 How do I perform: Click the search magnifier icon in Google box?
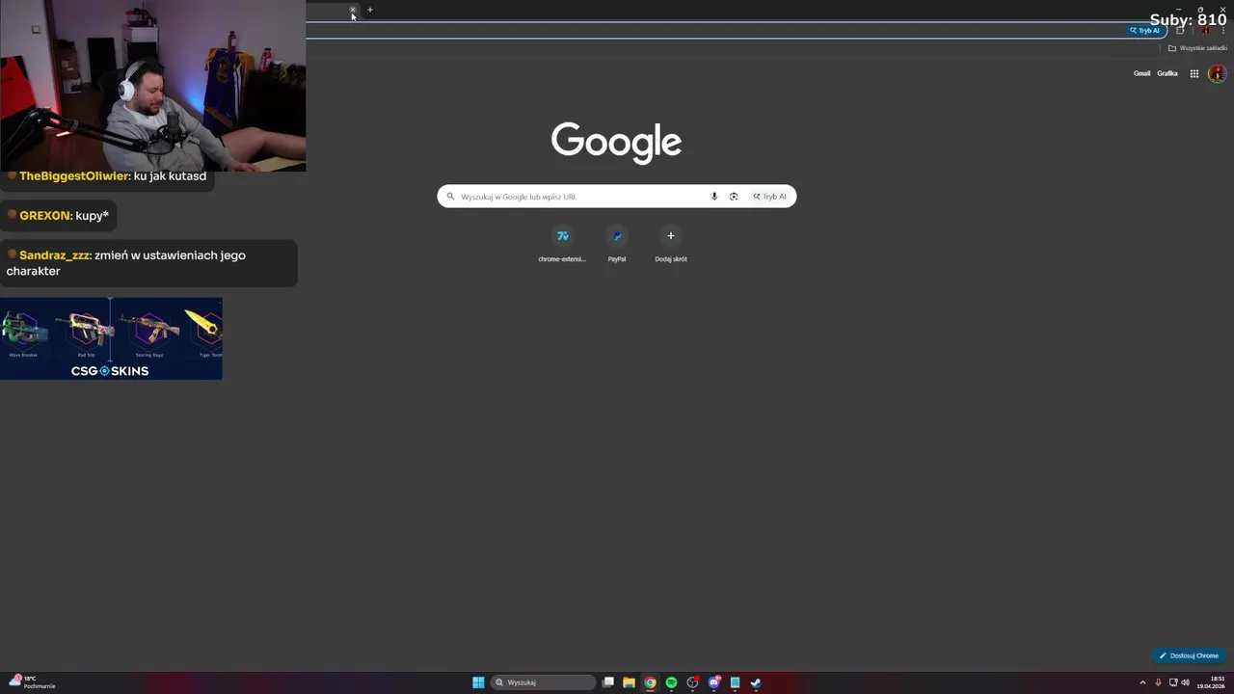[x=450, y=197]
